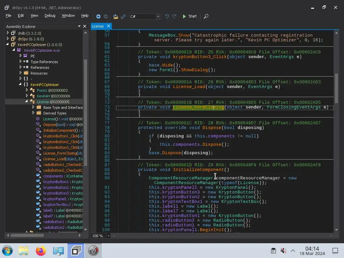The width and height of the screenshot is (344, 258).
Task: Toggle the muted speaker icon in tray
Action: 283,251
